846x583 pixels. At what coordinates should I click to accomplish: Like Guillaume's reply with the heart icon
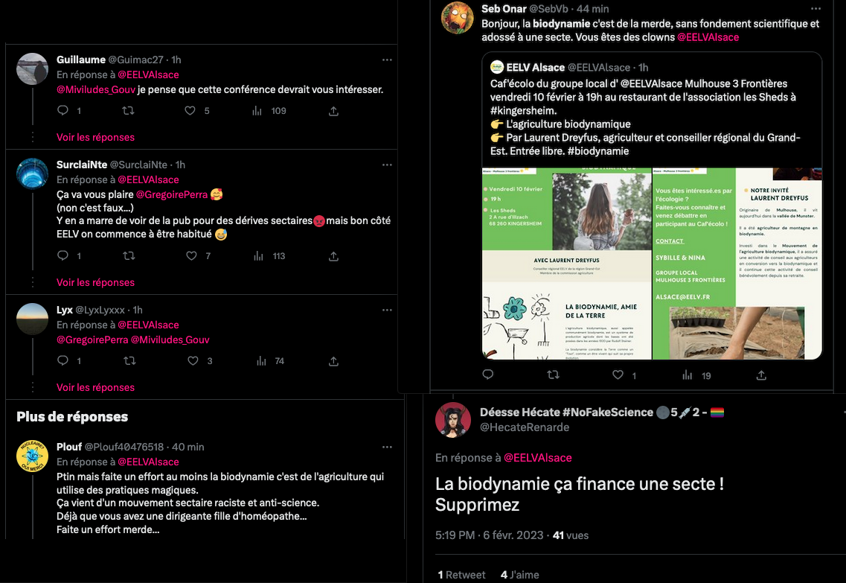(x=190, y=111)
